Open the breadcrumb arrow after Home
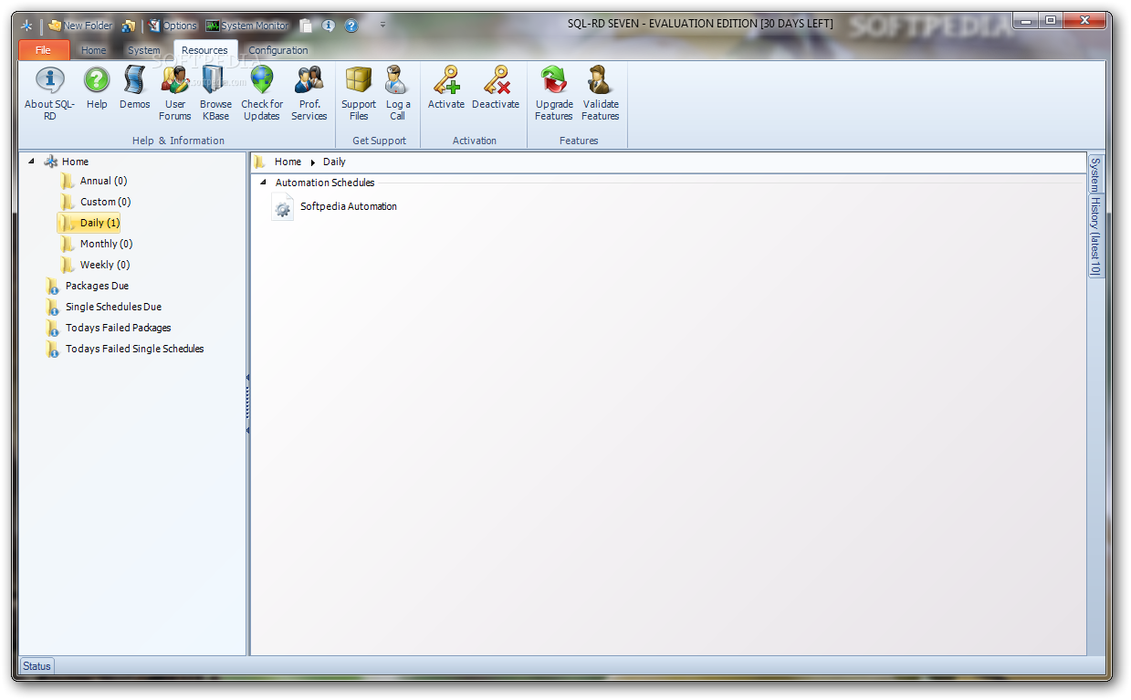This screenshot has height=700, width=1131. tap(312, 162)
